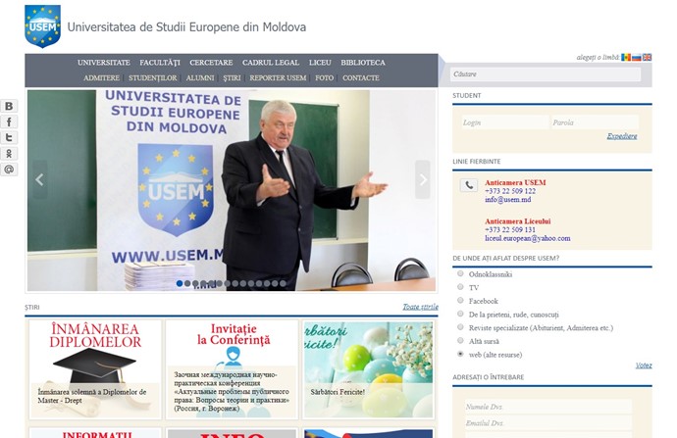Share on Odnoklassniki via sidebar icon
Image resolution: width=677 pixels, height=438 pixels.
[9, 153]
